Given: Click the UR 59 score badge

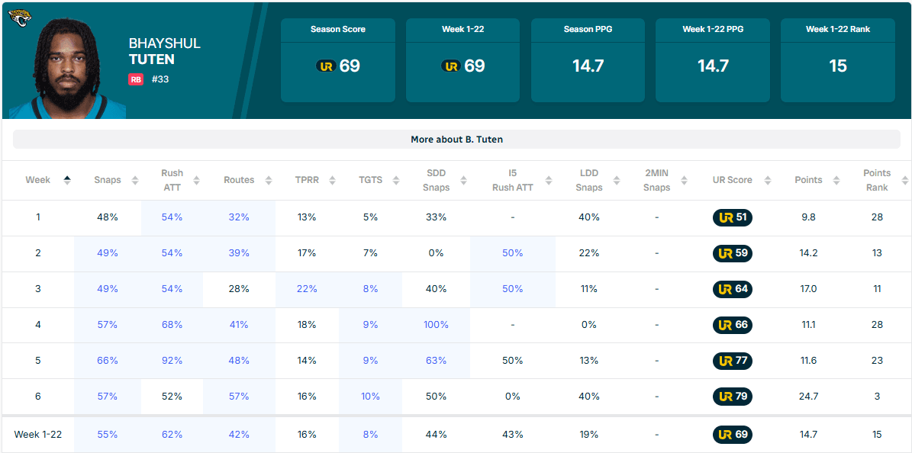Looking at the screenshot, I should pos(733,253).
